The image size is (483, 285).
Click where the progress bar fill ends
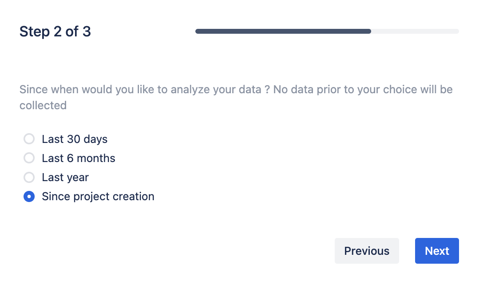click(370, 32)
